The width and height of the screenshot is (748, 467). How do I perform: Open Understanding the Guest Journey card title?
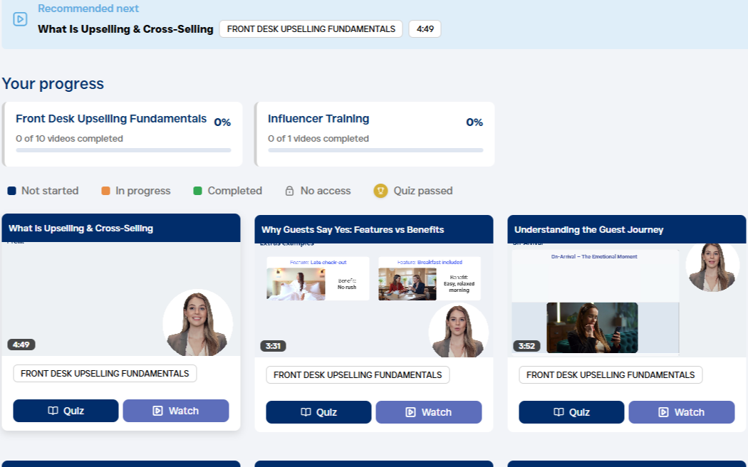pos(588,230)
